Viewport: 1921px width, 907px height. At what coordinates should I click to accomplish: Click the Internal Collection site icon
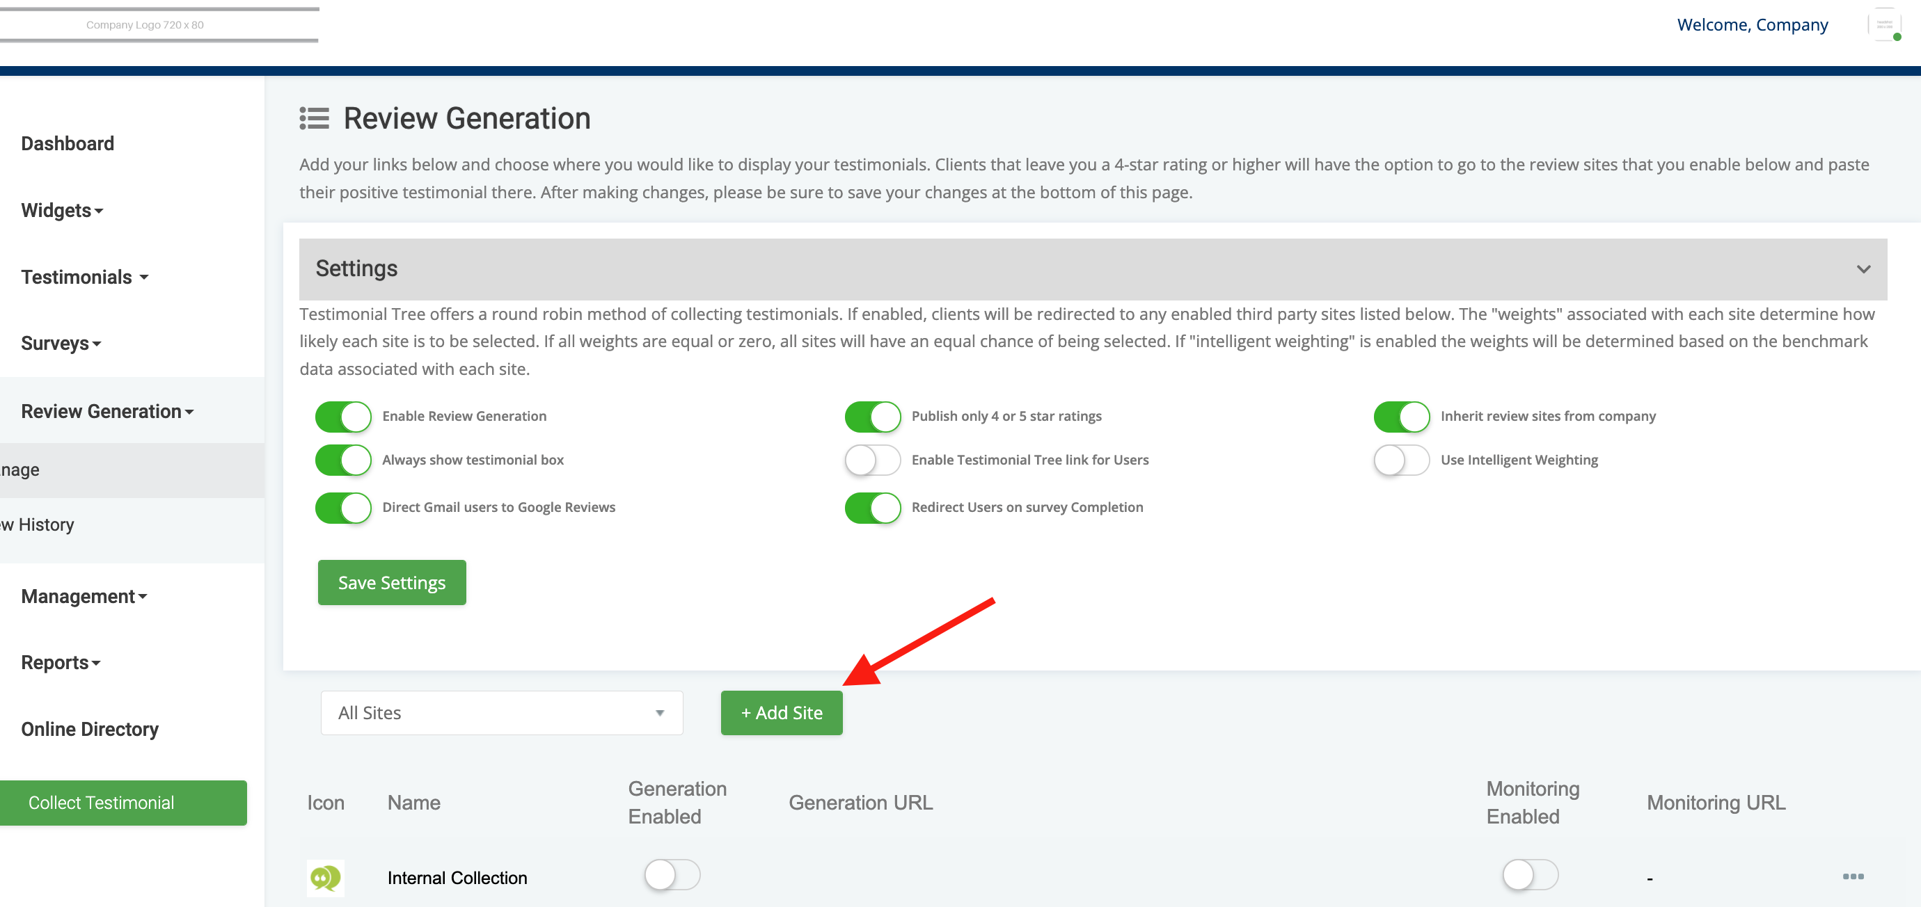click(325, 877)
